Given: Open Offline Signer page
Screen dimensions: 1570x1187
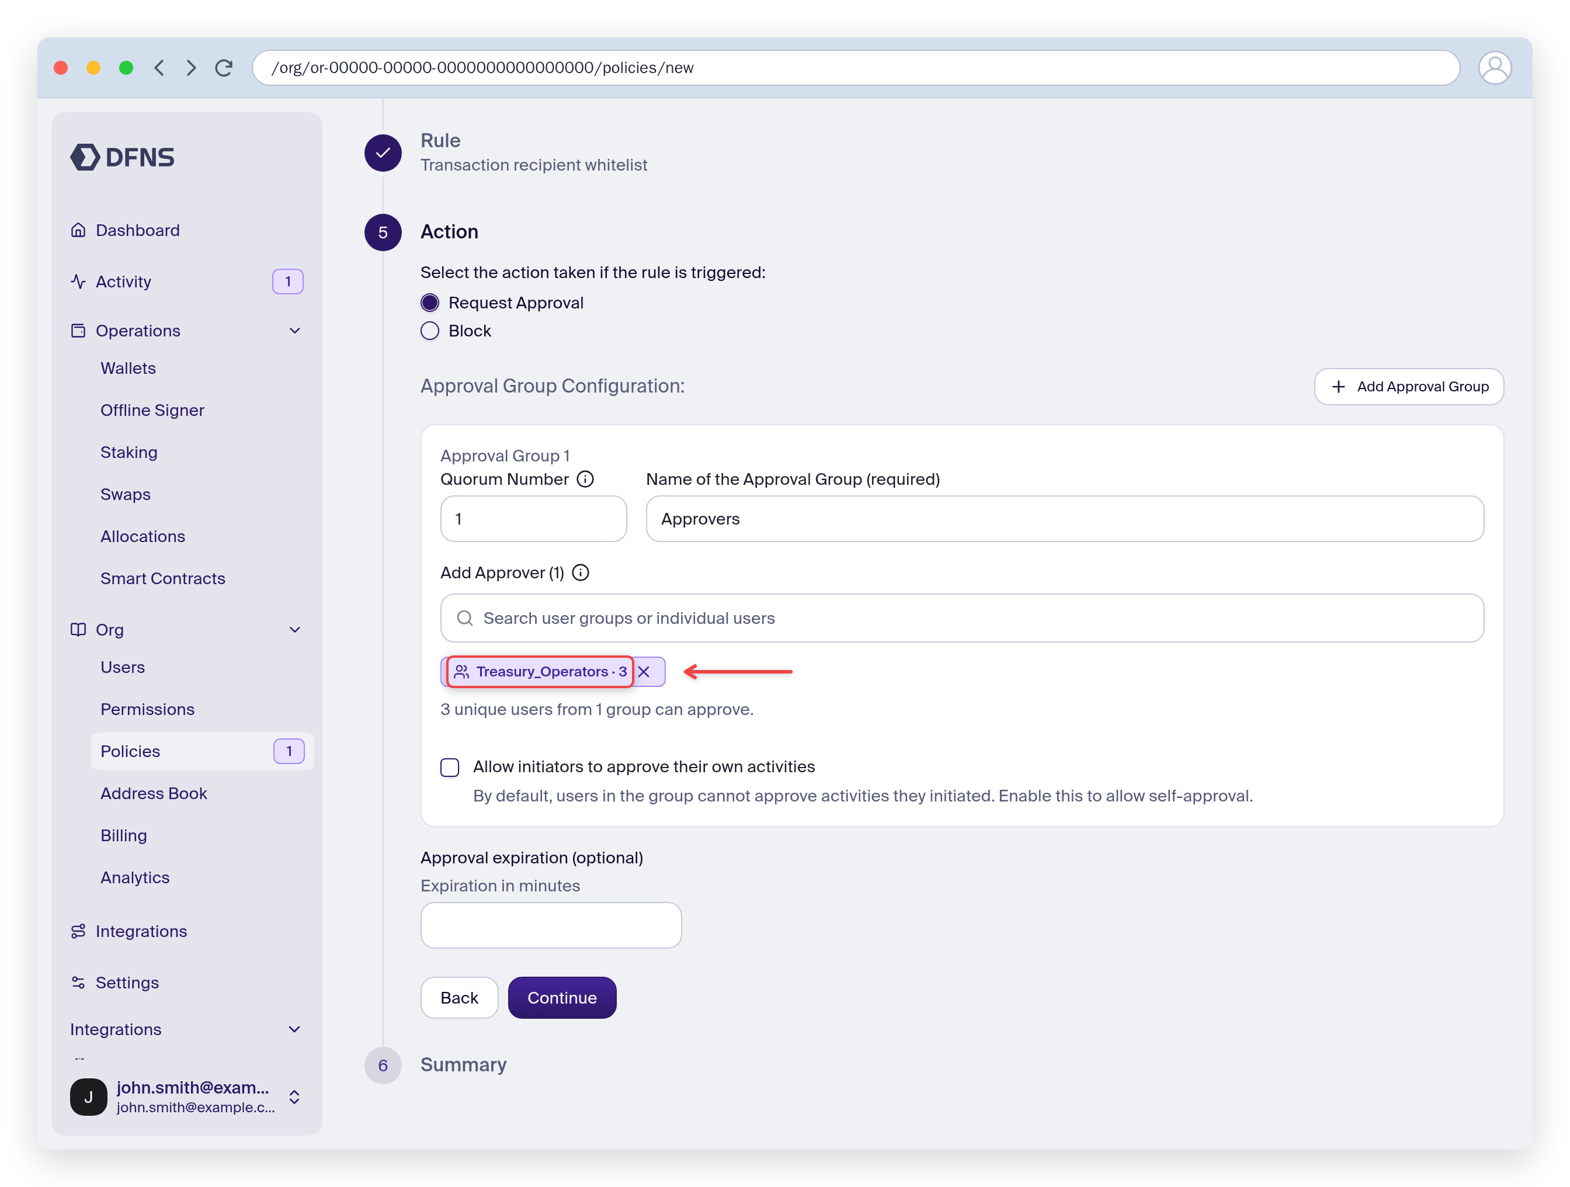Looking at the screenshot, I should (x=152, y=410).
